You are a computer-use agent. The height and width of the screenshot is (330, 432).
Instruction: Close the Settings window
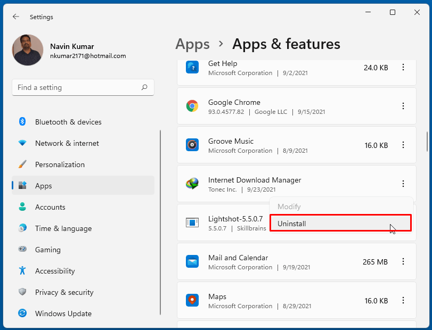pos(417,12)
